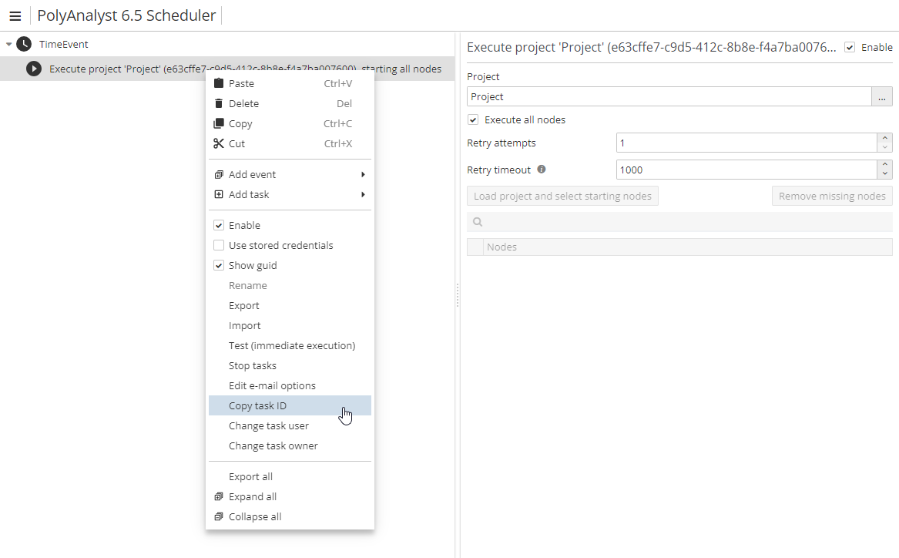
Task: Uncheck Execute all nodes
Action: pyautogui.click(x=472, y=119)
